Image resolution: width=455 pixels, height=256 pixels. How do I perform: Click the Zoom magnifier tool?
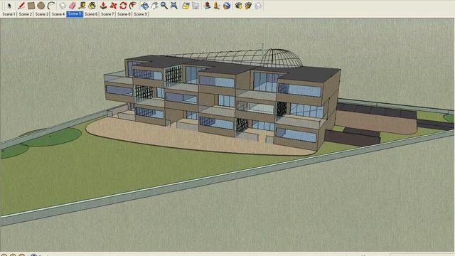(164, 6)
